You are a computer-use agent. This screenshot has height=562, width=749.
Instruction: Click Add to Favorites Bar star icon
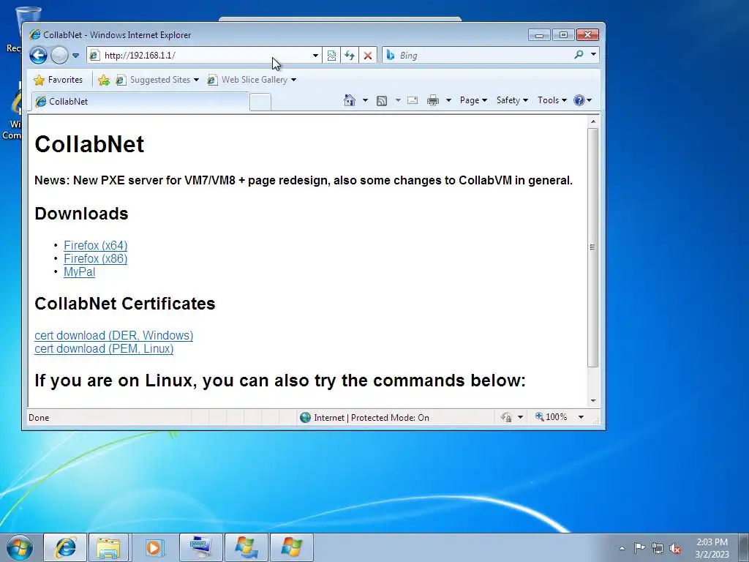pyautogui.click(x=104, y=80)
